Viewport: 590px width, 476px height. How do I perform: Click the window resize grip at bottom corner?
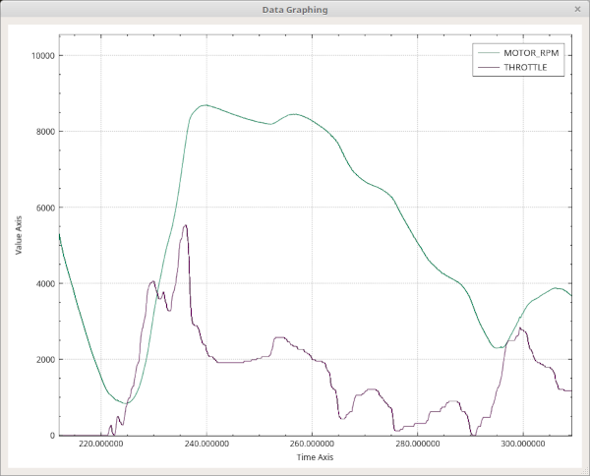(585, 471)
